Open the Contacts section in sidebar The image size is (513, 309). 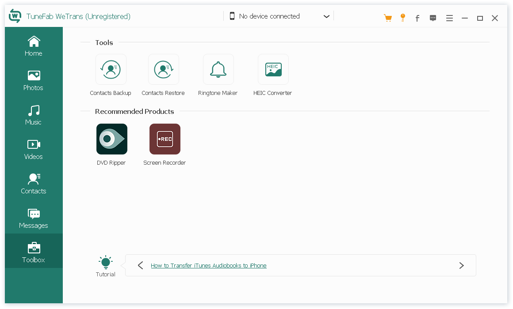coord(34,184)
